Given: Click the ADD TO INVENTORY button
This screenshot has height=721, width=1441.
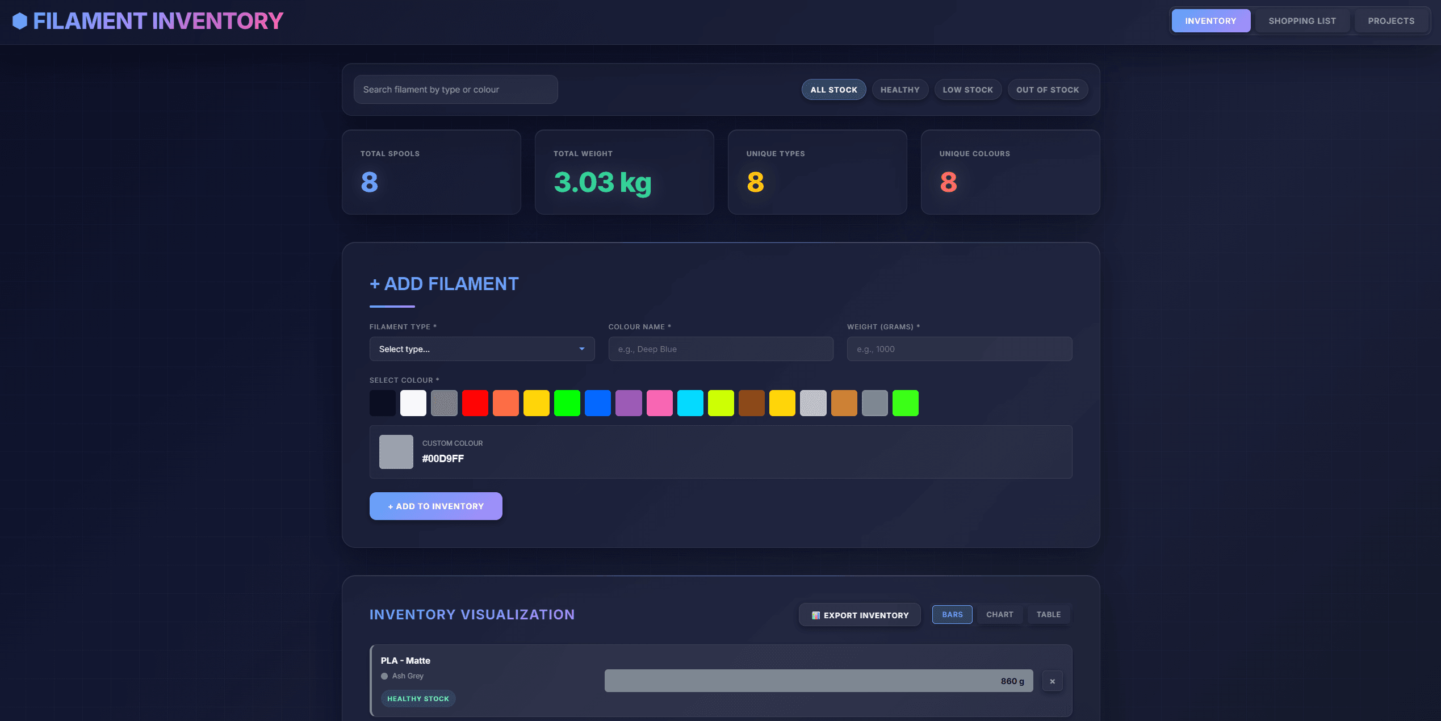Looking at the screenshot, I should 435,506.
